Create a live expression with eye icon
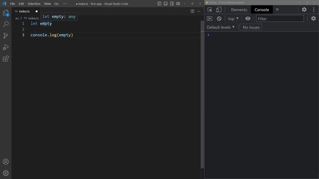The image size is (319, 179). [248, 19]
